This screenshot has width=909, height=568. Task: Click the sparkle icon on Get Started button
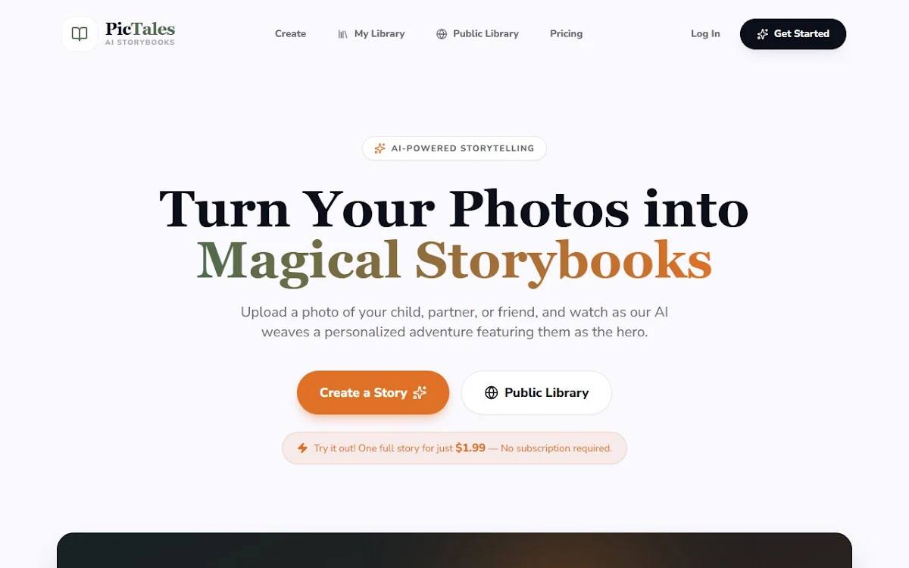tap(763, 34)
